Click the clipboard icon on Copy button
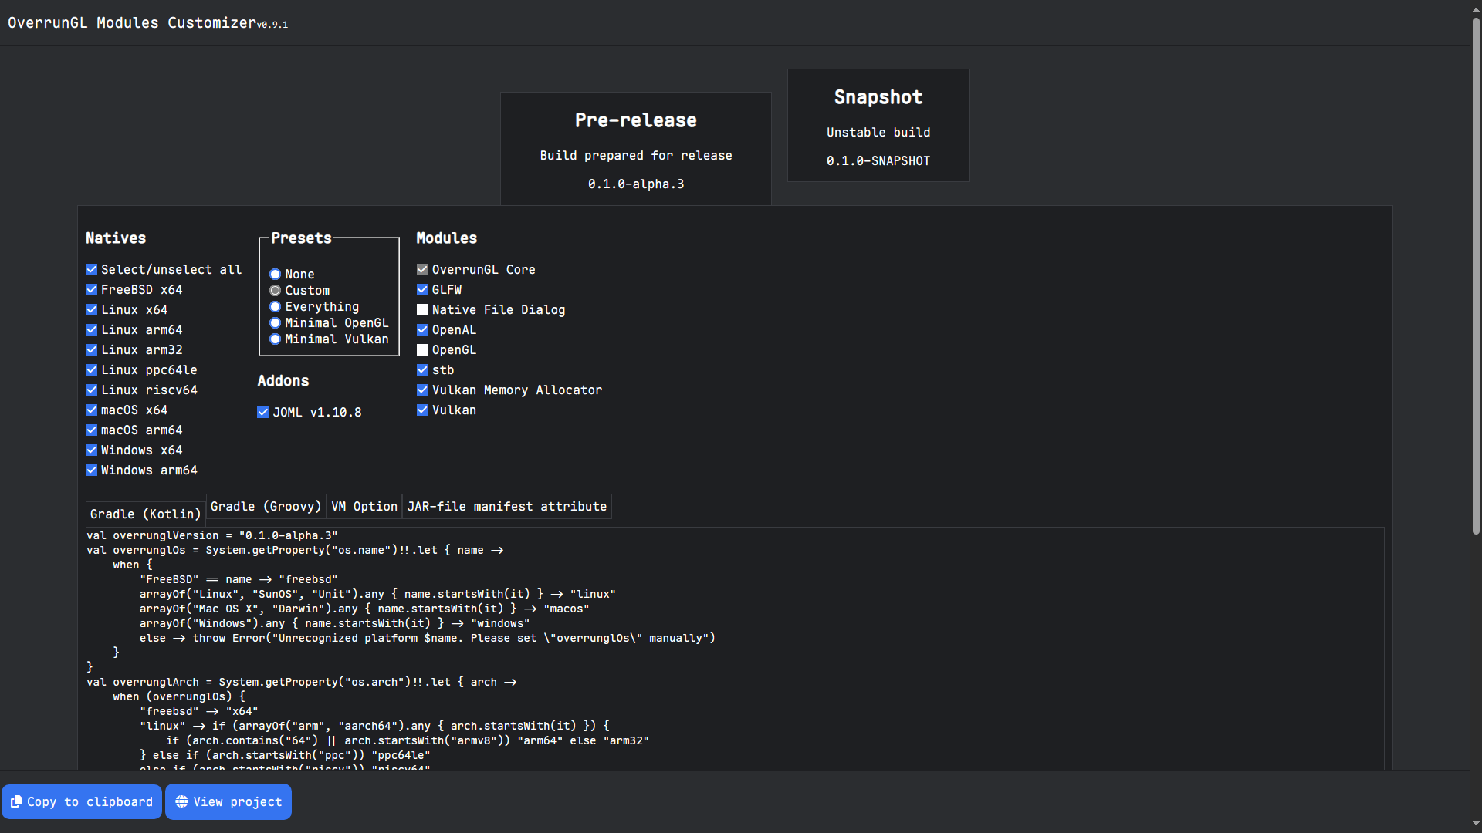The image size is (1482, 833). coord(16,802)
